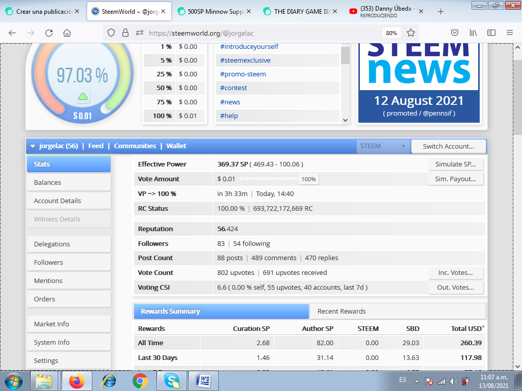Open the Mentions section

pyautogui.click(x=69, y=281)
